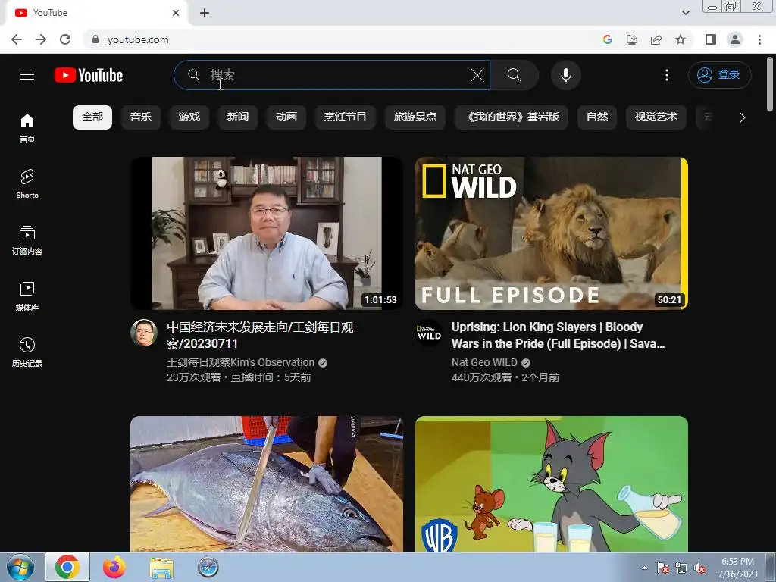Click the magnifier search button

pyautogui.click(x=515, y=75)
